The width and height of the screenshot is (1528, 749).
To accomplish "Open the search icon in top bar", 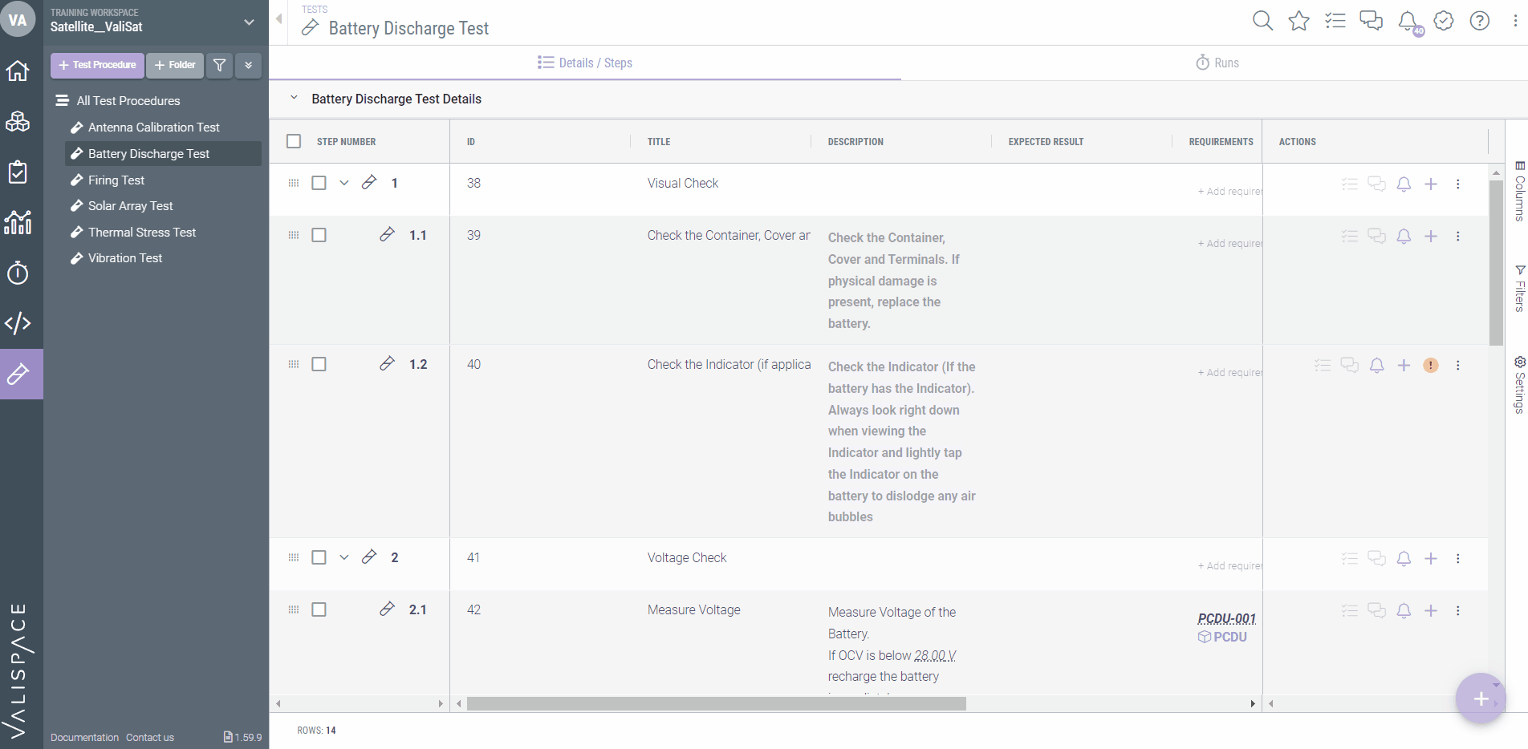I will pos(1262,21).
